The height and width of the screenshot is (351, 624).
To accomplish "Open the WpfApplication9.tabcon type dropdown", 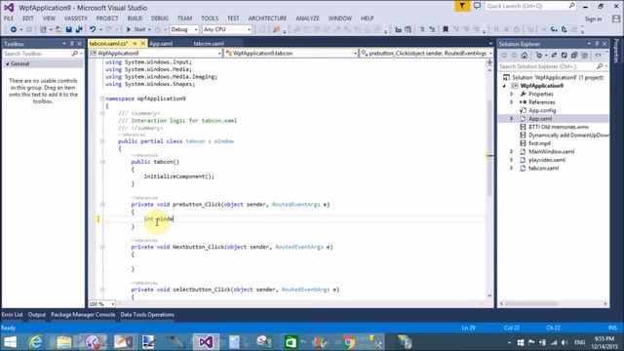I will pyautogui.click(x=291, y=53).
